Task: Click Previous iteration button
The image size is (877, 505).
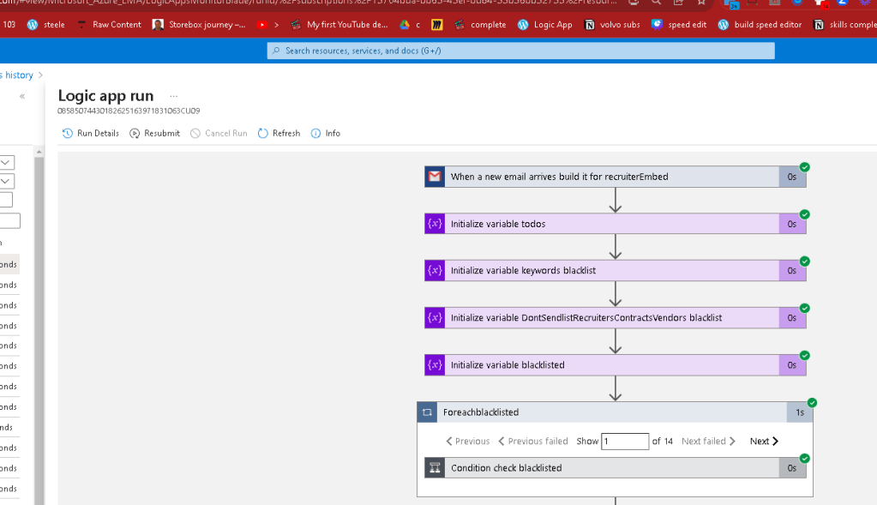Action: [467, 442]
